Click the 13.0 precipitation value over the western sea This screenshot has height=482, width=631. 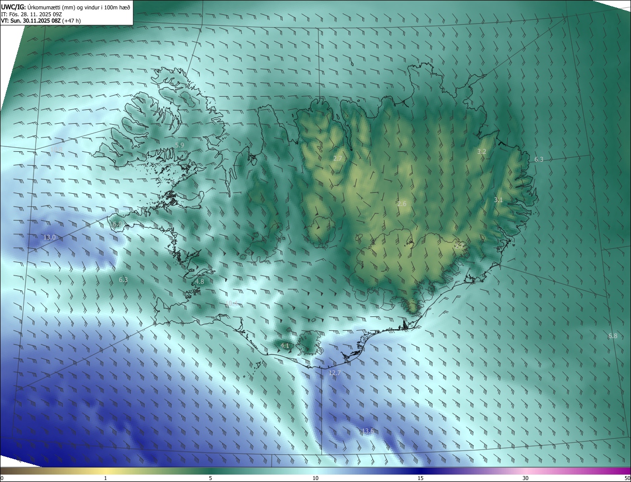tap(49, 238)
